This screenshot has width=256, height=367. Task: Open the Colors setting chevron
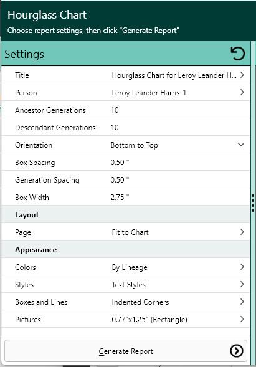[x=242, y=267]
